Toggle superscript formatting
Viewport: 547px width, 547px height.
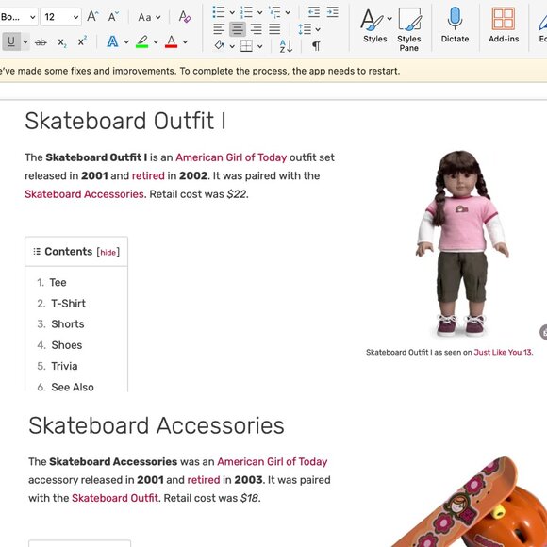tap(82, 41)
